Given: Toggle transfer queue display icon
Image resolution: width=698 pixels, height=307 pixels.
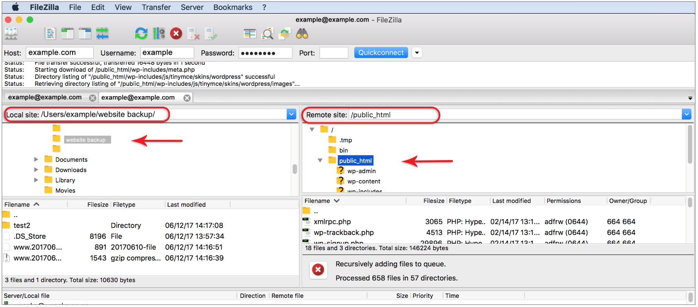Looking at the screenshot, I should coord(102,34).
